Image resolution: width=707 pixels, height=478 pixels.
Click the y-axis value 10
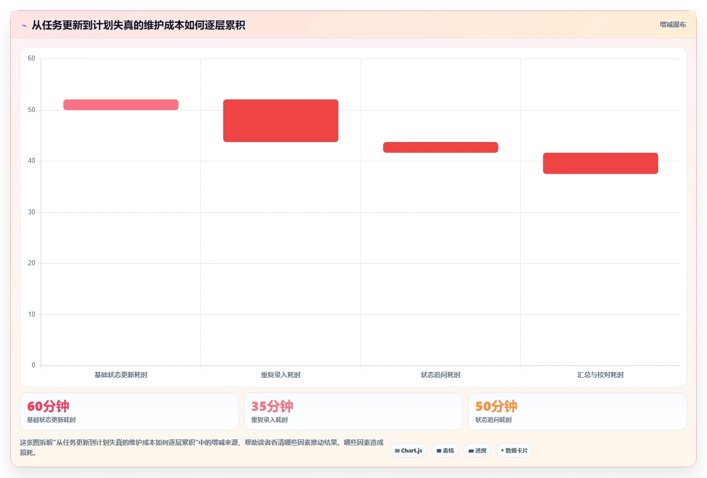point(32,315)
